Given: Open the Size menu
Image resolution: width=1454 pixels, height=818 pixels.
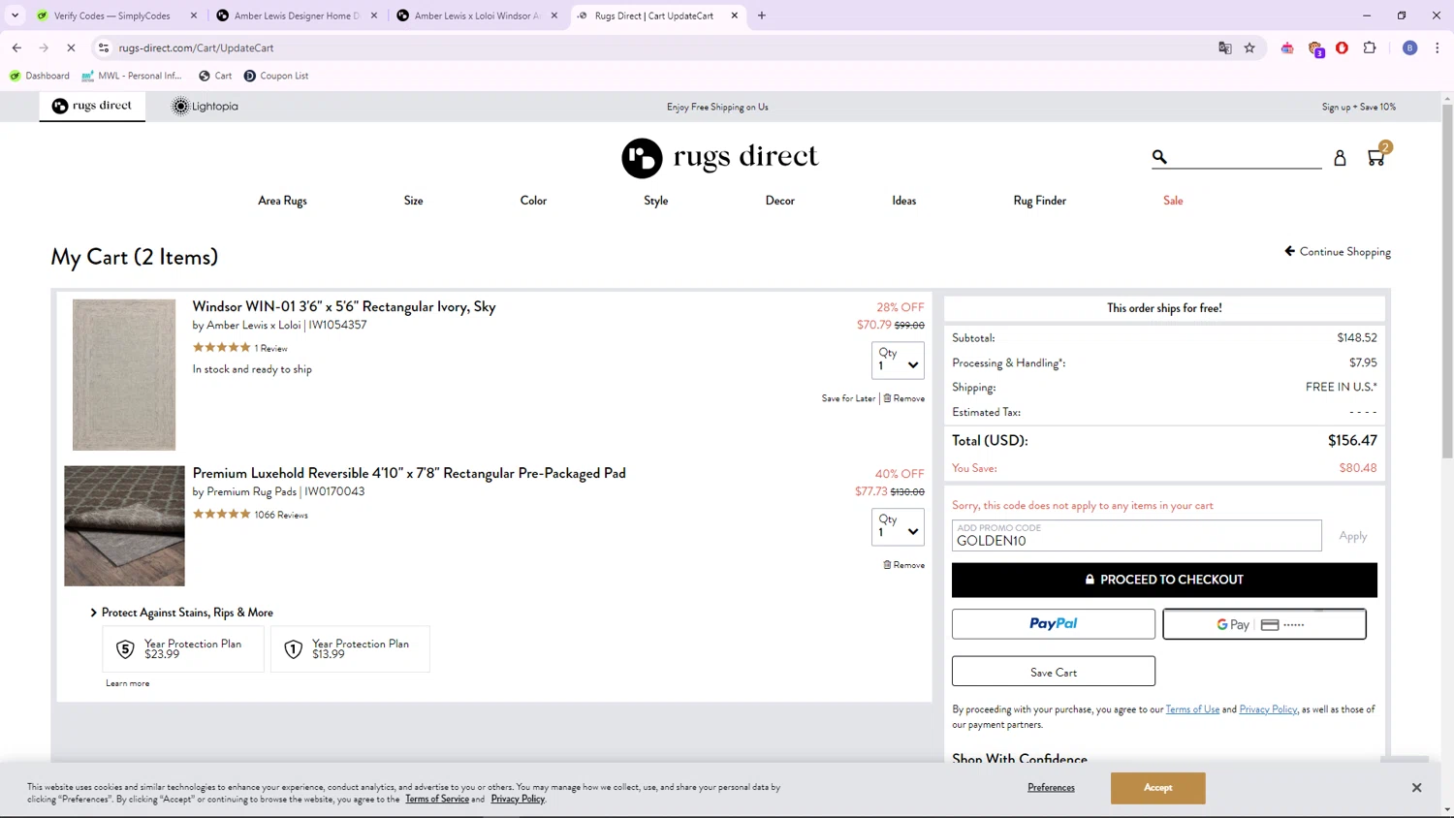Looking at the screenshot, I should [414, 201].
